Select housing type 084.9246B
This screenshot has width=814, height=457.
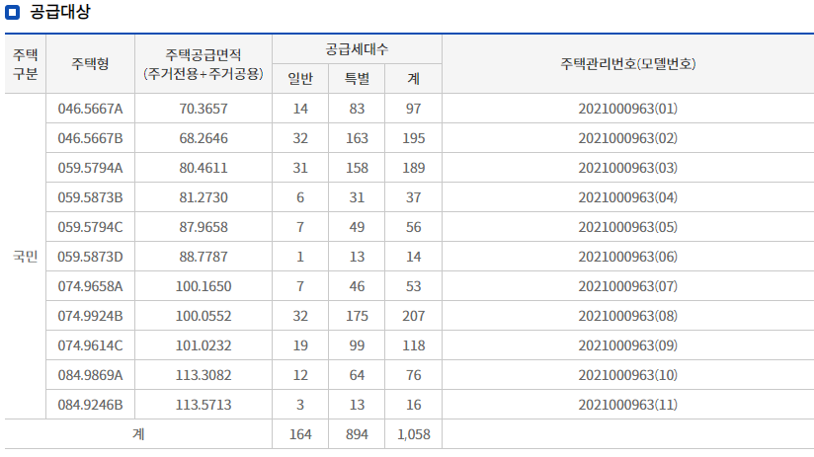[x=90, y=405]
